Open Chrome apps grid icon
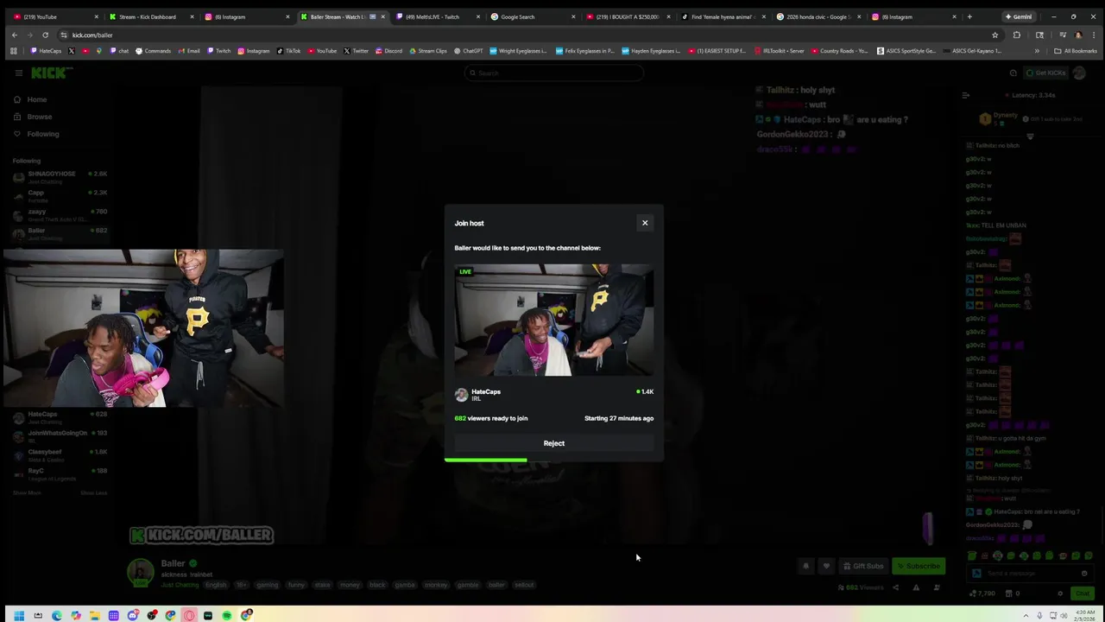Viewport: 1105px width, 622px height. click(x=13, y=51)
